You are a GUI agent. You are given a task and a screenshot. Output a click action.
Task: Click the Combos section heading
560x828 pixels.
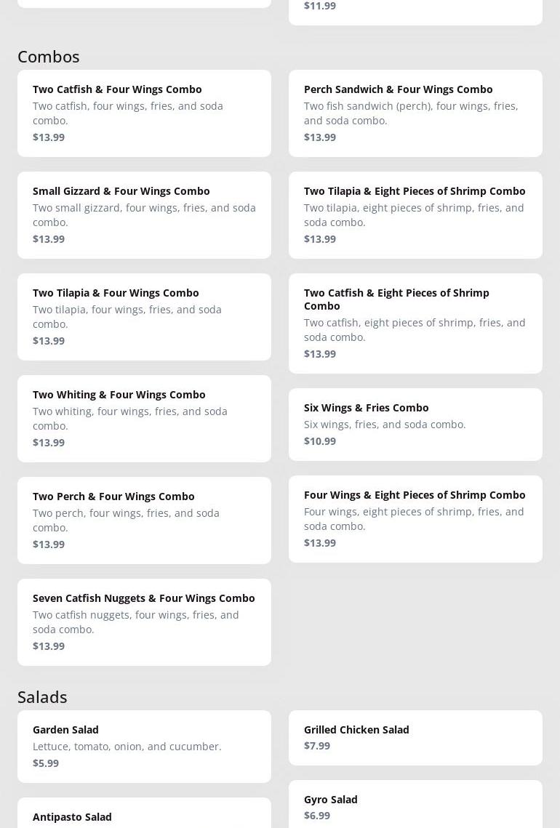coord(49,56)
